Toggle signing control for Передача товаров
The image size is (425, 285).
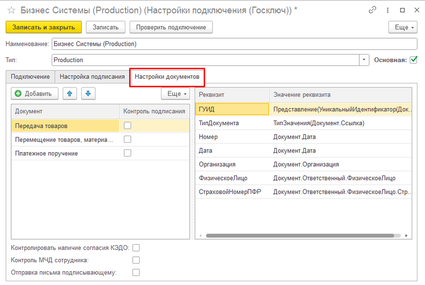coord(127,126)
